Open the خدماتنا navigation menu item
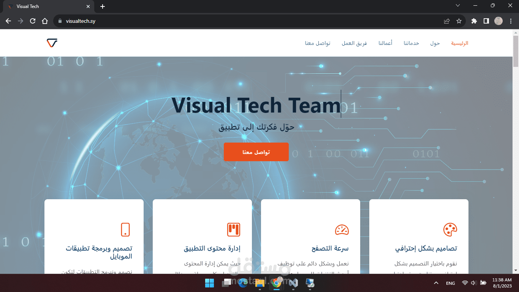 pos(411,43)
